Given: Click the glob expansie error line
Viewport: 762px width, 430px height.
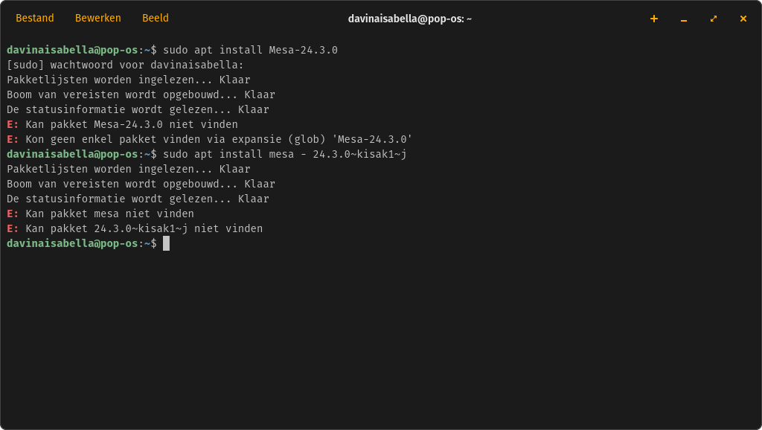Looking at the screenshot, I should [209, 139].
